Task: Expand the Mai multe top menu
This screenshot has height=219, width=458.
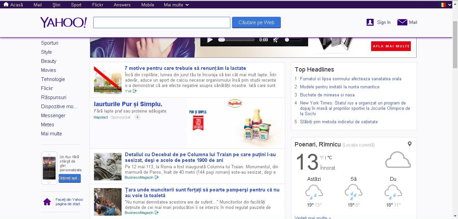Action: [176, 5]
